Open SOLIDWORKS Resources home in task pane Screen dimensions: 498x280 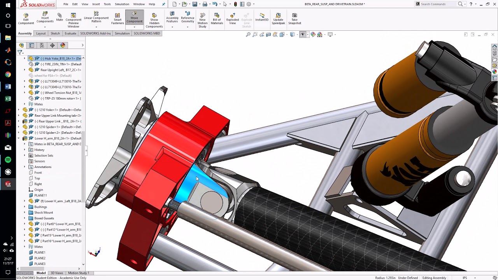coord(494,47)
